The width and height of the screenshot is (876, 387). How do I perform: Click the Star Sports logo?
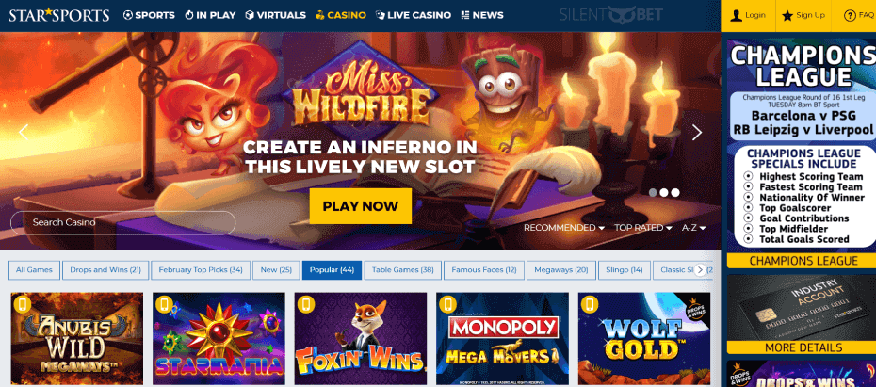click(59, 15)
